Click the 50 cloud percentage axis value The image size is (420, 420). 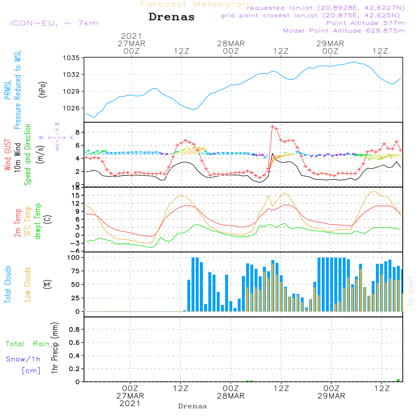pos(75,284)
